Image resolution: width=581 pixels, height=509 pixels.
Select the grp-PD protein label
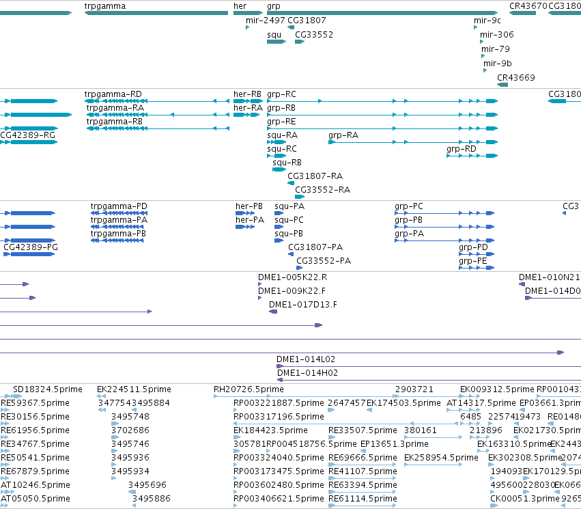(473, 247)
